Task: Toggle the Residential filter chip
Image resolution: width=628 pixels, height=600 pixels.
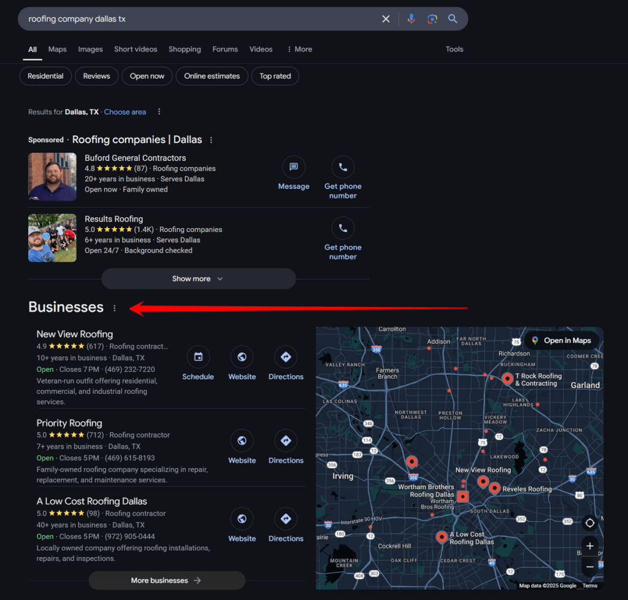Action: click(45, 76)
